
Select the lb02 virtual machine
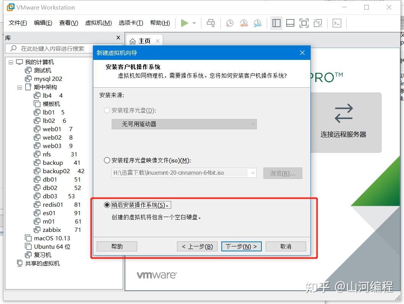point(50,121)
